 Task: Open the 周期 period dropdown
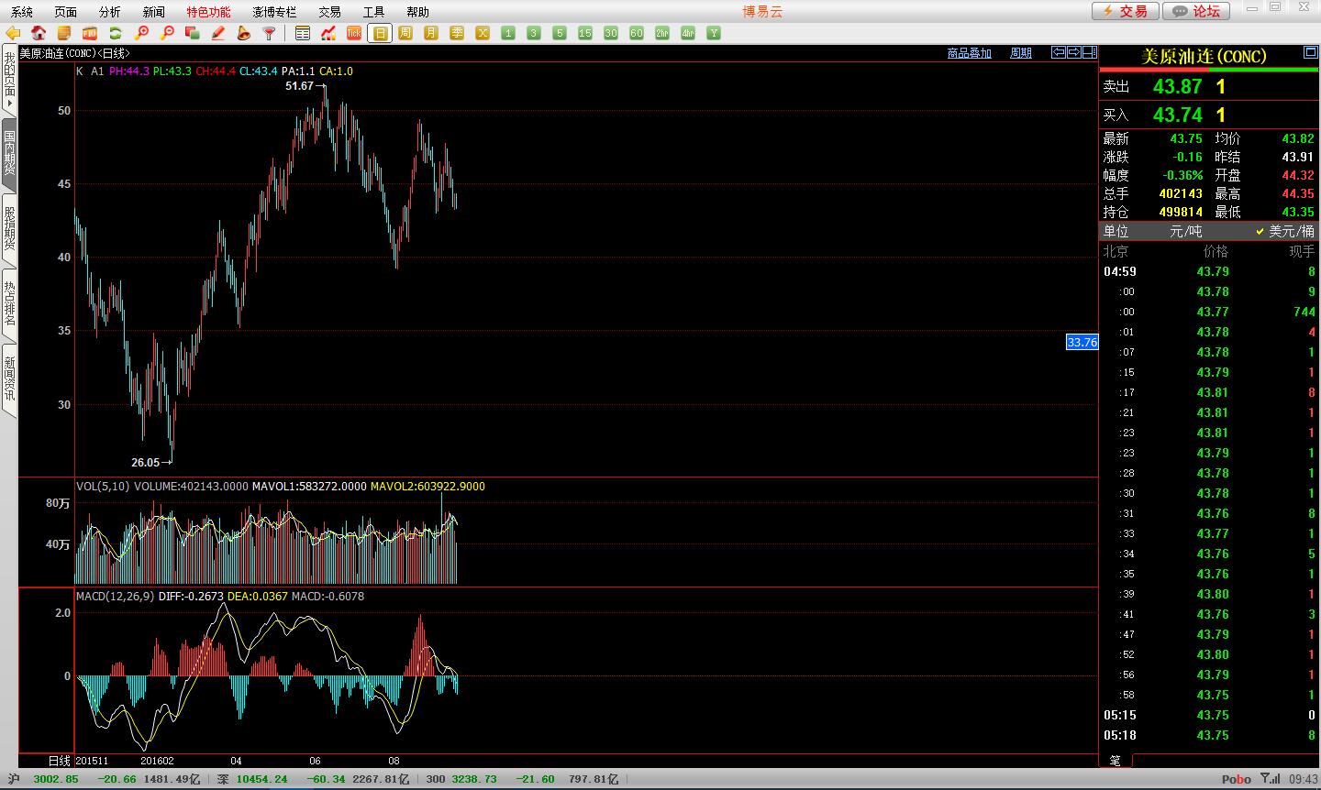tap(1020, 53)
